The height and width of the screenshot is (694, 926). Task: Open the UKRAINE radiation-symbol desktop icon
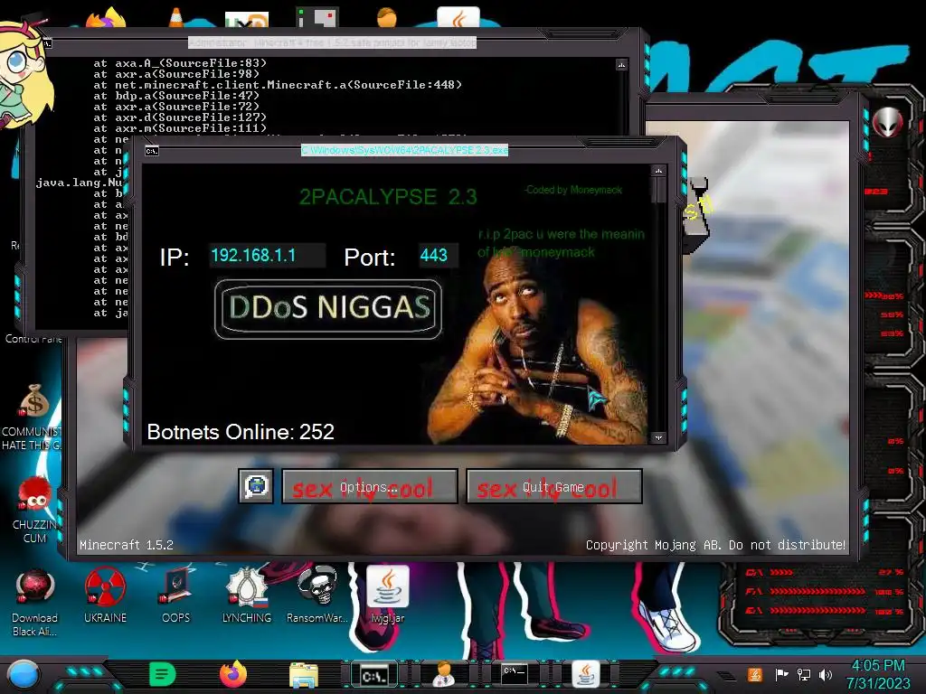pos(105,595)
